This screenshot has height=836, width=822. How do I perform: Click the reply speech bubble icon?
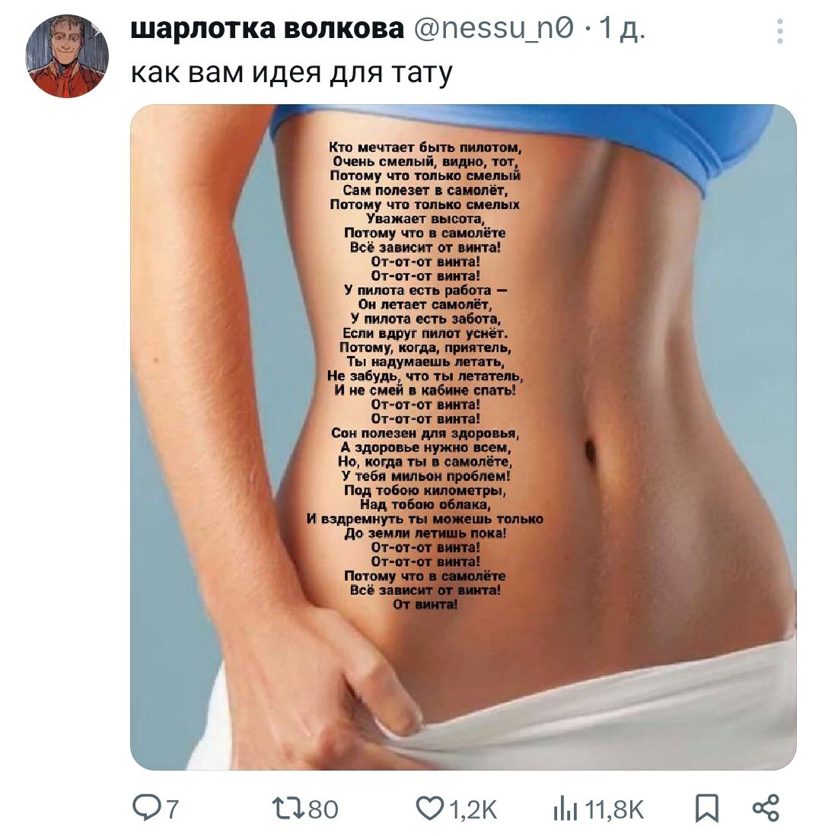click(x=145, y=808)
